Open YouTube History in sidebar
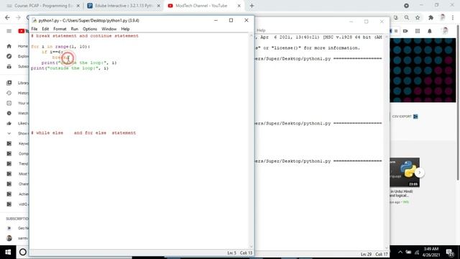Viewport: 460px width, 259px height. pos(17,93)
